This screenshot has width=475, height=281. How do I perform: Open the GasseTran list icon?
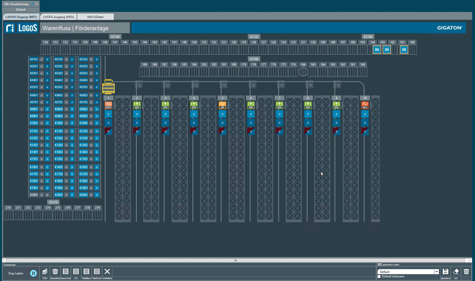click(66, 272)
